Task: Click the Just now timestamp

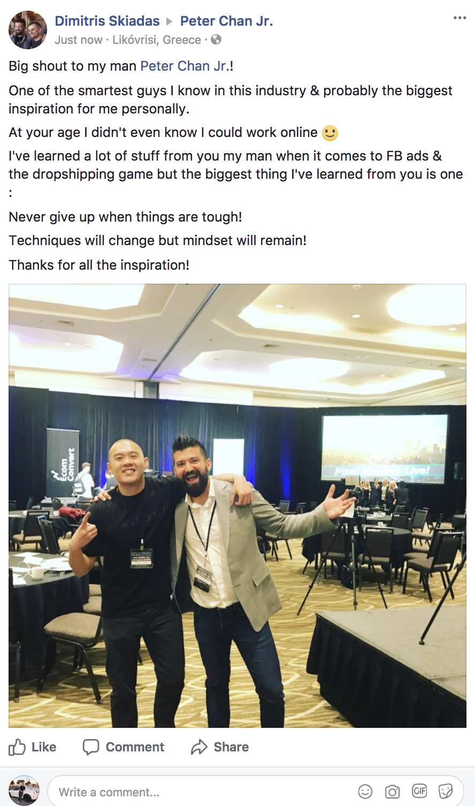Action: [x=79, y=40]
